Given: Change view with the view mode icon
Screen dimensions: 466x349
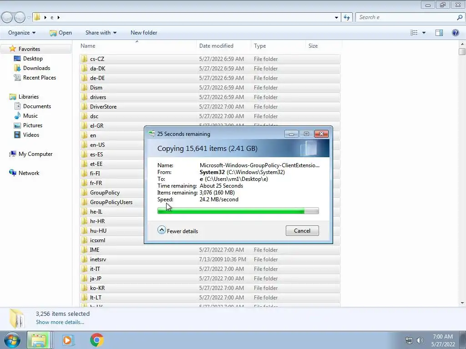Looking at the screenshot, I should pyautogui.click(x=414, y=33).
